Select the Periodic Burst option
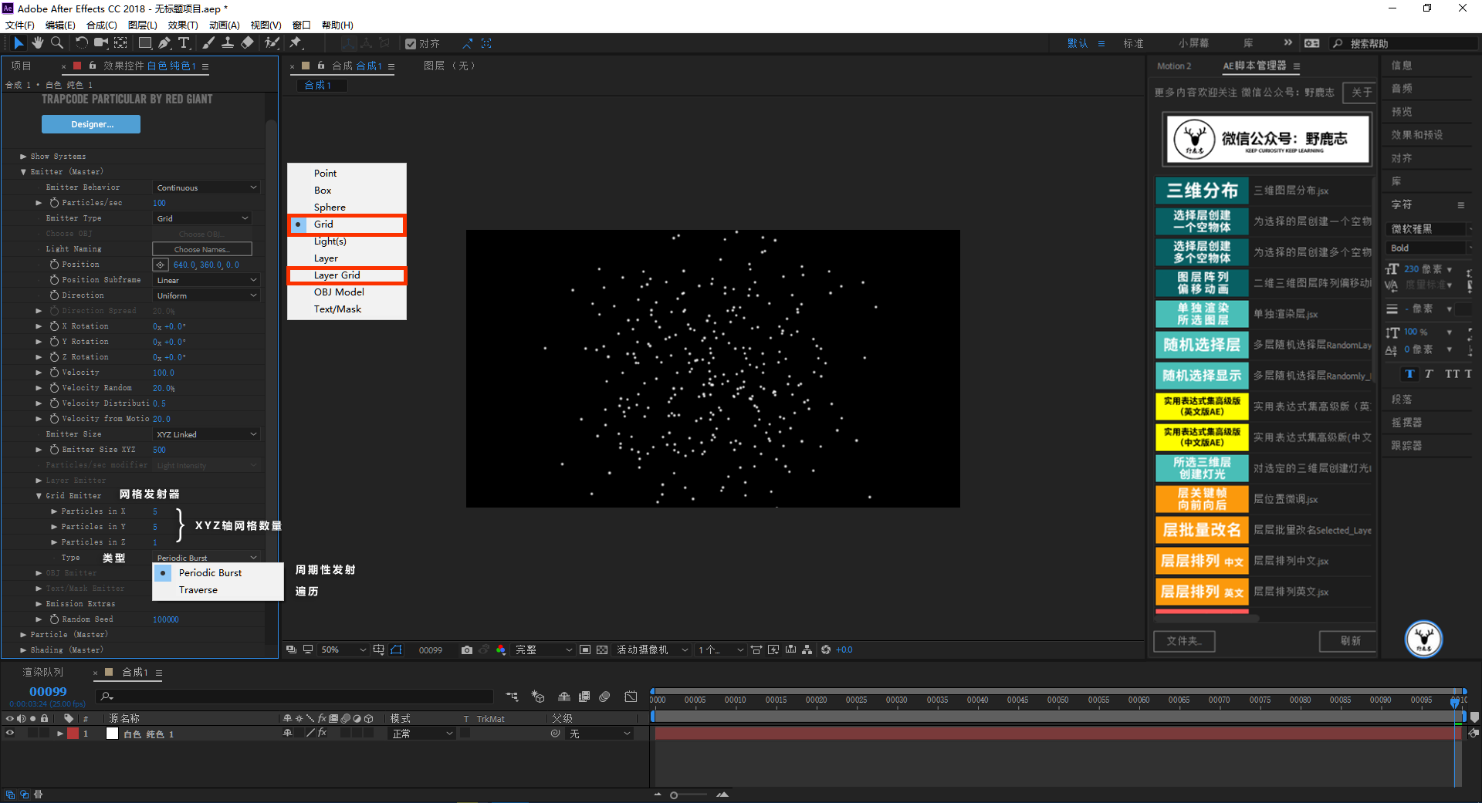The image size is (1482, 803). [218, 573]
